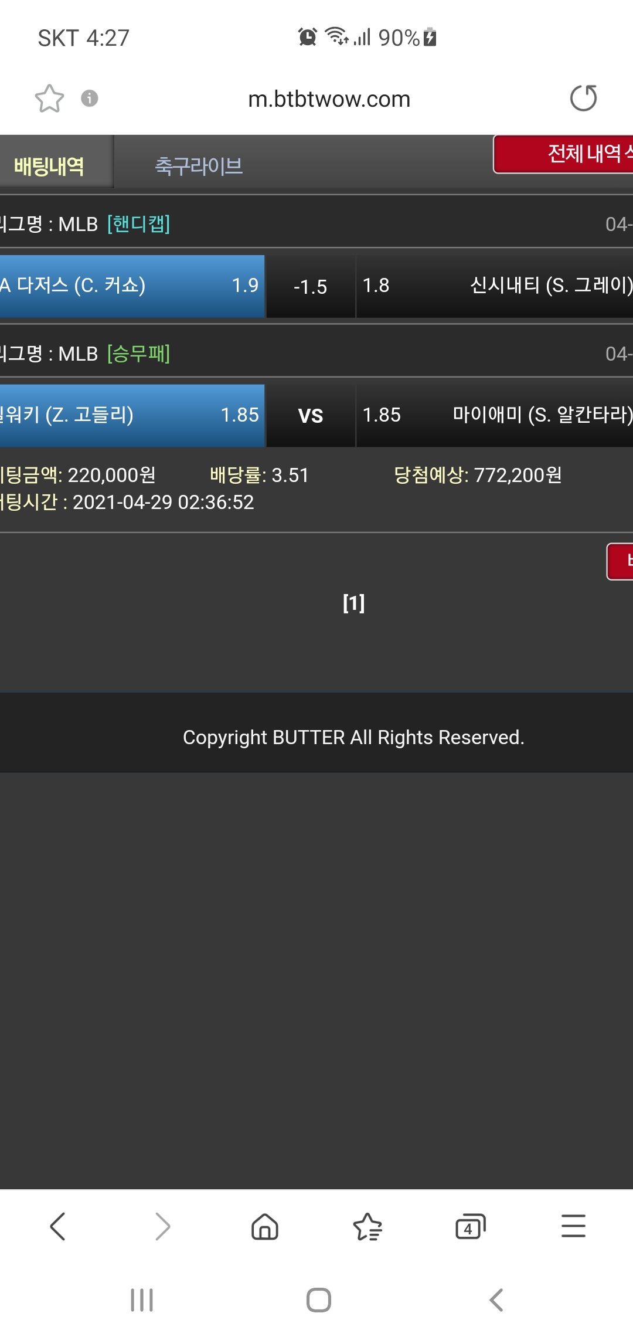Select the 마이애미 (S. 알칸타라) odds cell
This screenshot has width=633, height=1337.
point(495,416)
